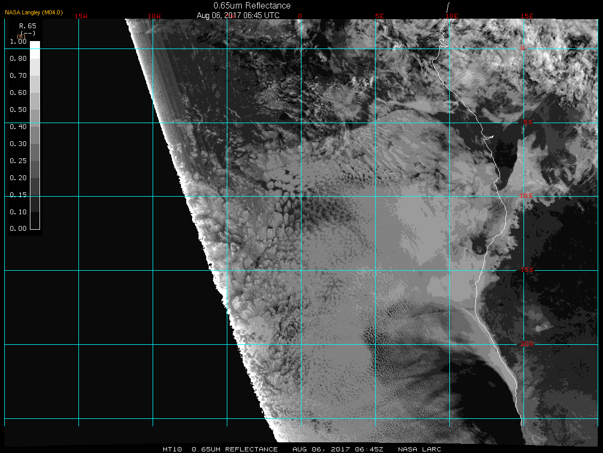Screen dimensions: 603x453
Task: Click the 5S latitude label
Action: pos(528,122)
